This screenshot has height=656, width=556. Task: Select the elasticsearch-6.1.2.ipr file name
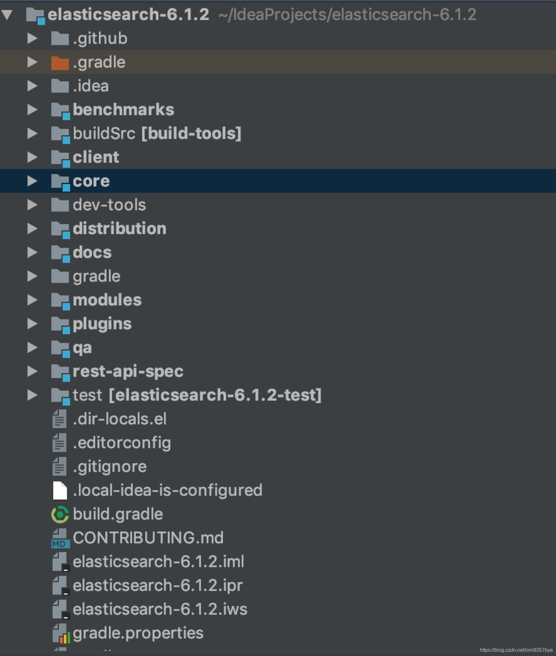click(157, 586)
